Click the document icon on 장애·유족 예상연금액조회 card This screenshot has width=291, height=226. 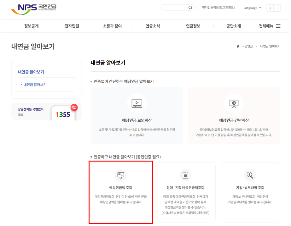185,175
